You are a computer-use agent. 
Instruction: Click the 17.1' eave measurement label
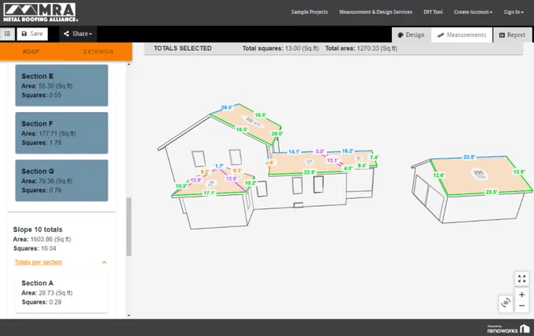[209, 193]
